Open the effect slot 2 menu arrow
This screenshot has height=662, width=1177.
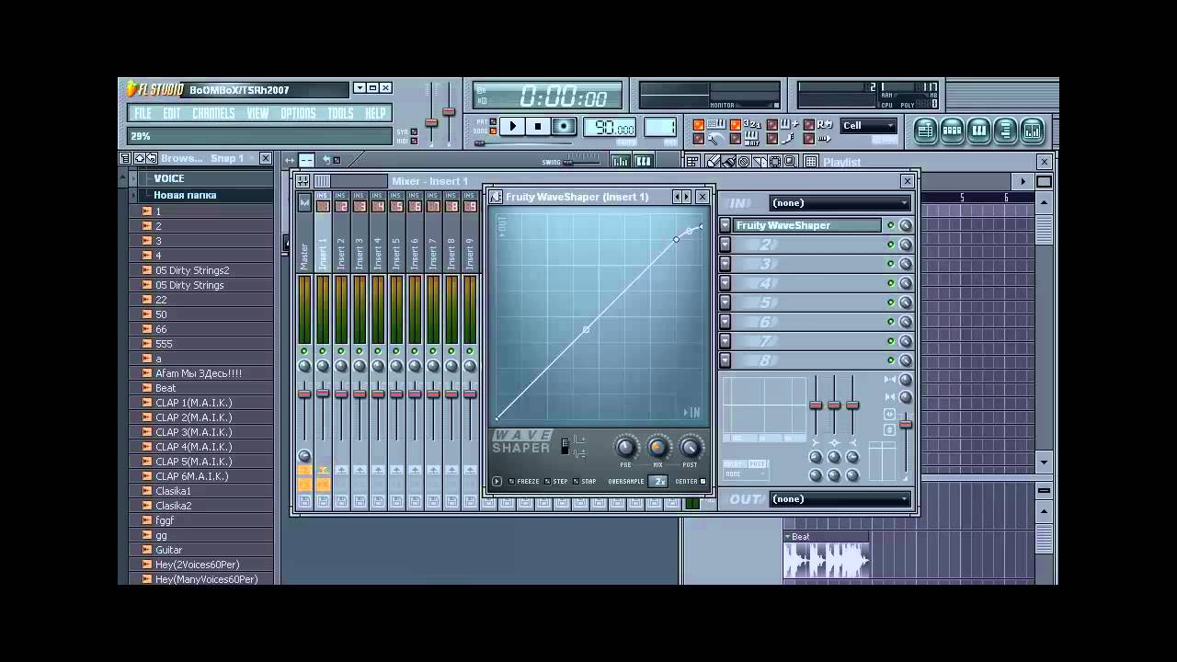coord(725,245)
